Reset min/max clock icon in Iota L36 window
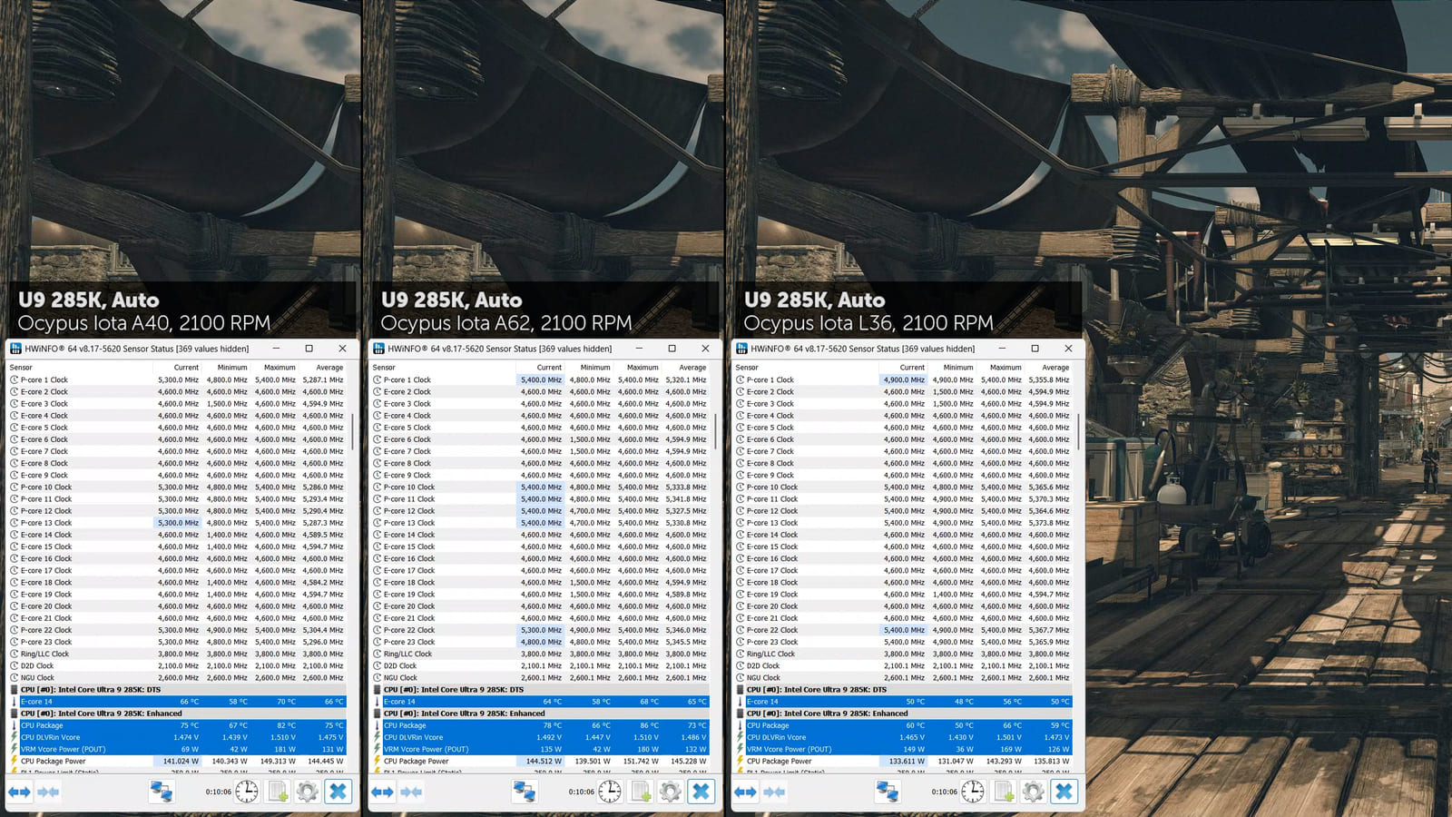Image resolution: width=1452 pixels, height=817 pixels. coord(973,792)
